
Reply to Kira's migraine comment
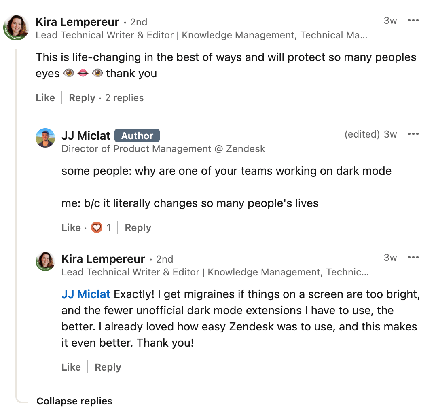tap(108, 367)
